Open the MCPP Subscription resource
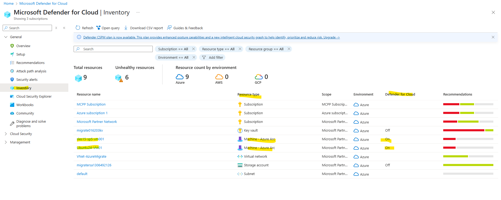 pos(91,104)
